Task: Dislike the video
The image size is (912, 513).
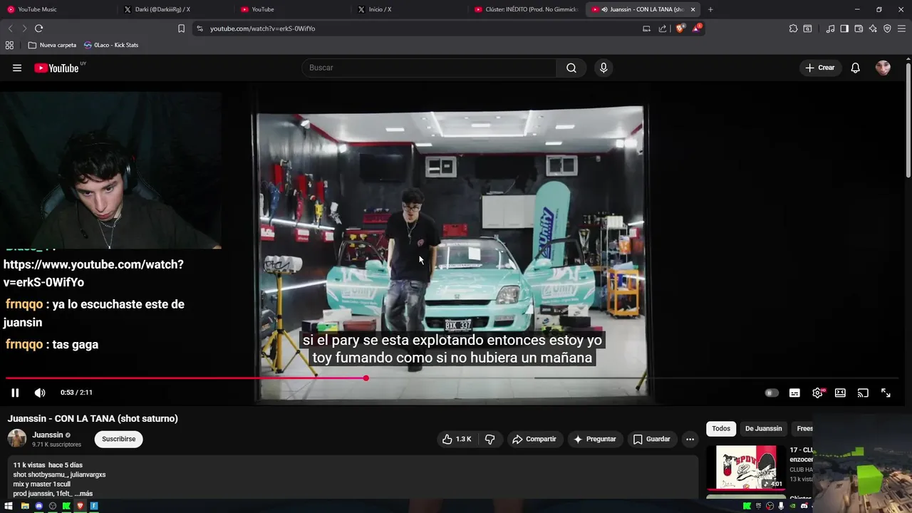Action: 489,439
